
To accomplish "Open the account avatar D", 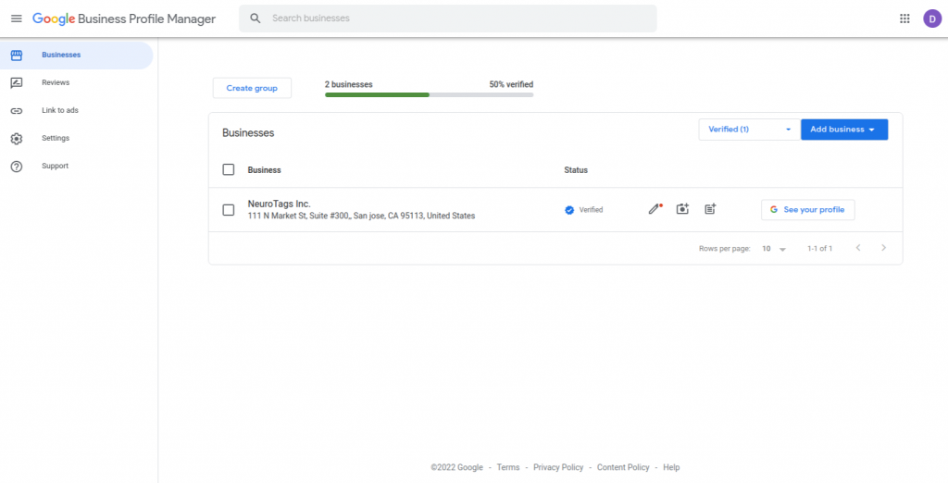I will 932,19.
